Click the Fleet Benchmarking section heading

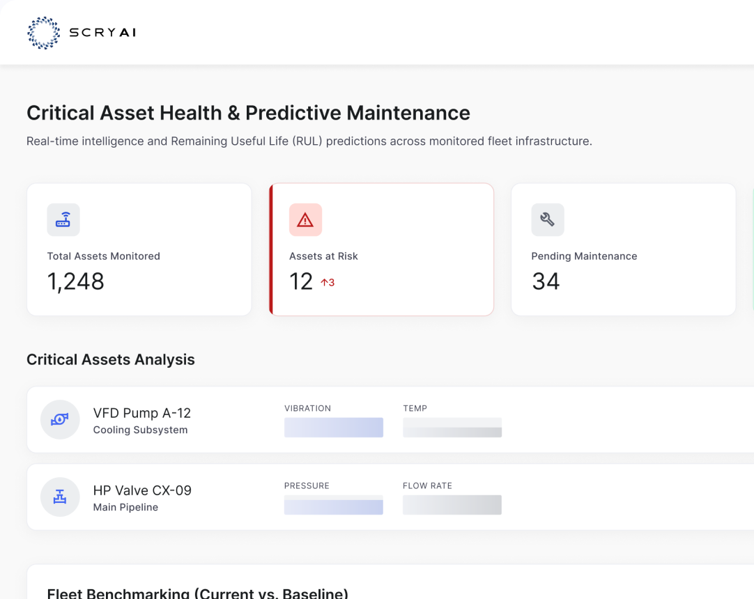(x=198, y=593)
